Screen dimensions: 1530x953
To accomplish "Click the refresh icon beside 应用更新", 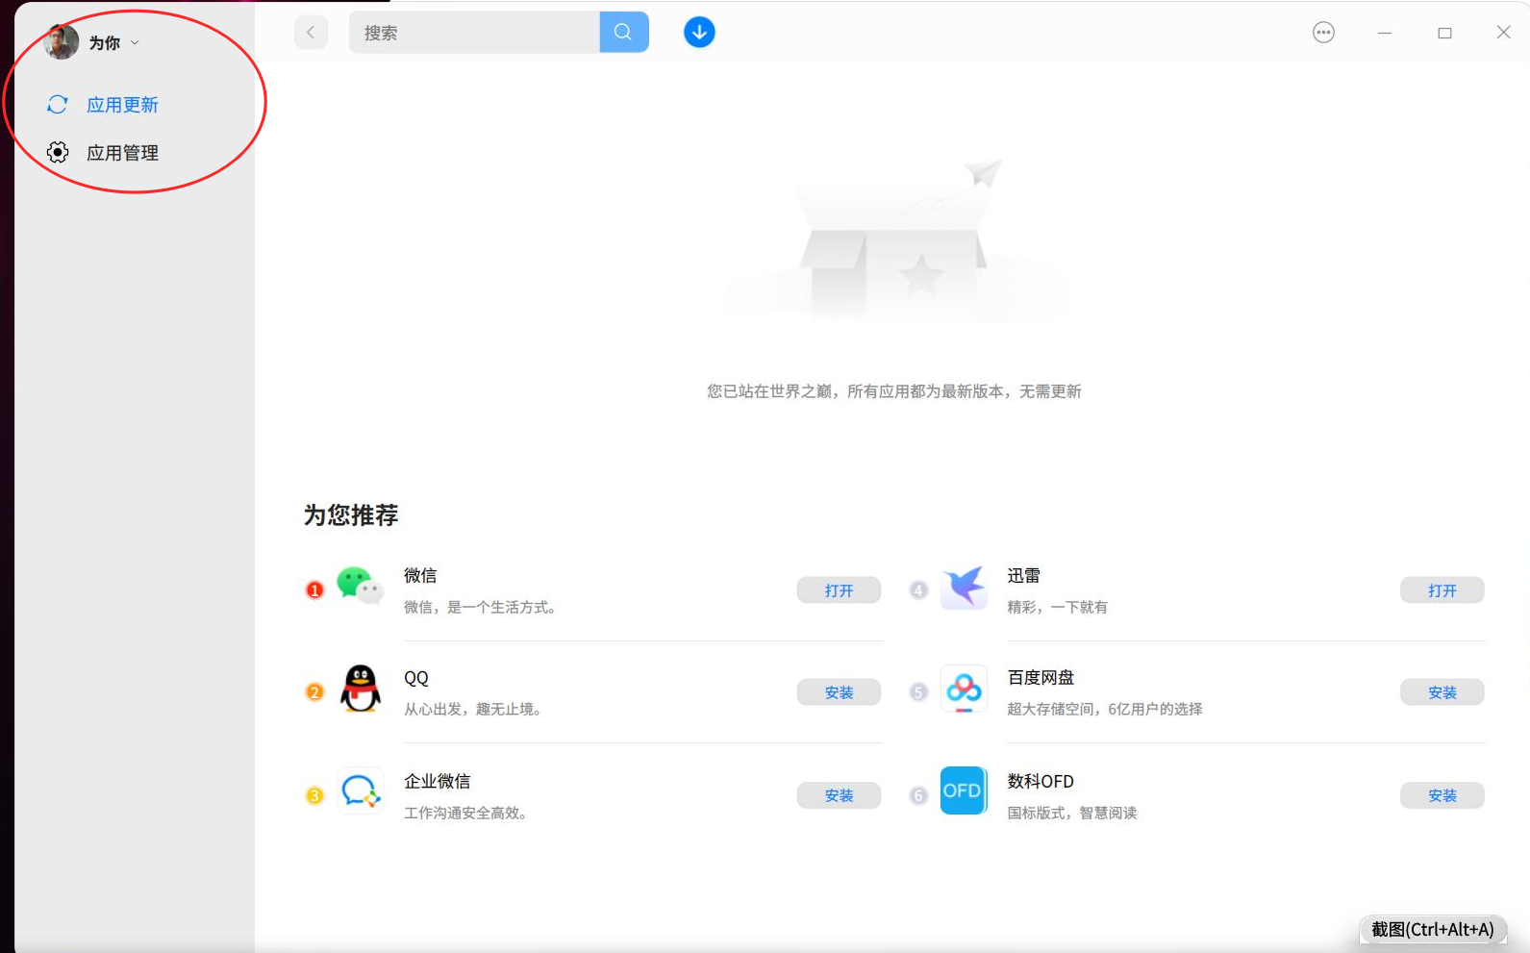I will [58, 104].
